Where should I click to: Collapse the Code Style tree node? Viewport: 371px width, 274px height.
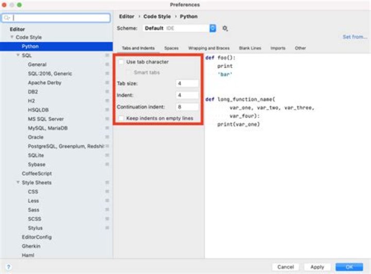click(12, 37)
